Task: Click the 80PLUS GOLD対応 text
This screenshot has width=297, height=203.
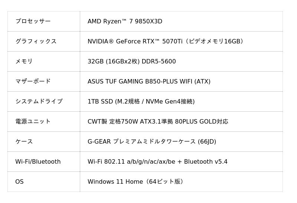Action: point(202,121)
